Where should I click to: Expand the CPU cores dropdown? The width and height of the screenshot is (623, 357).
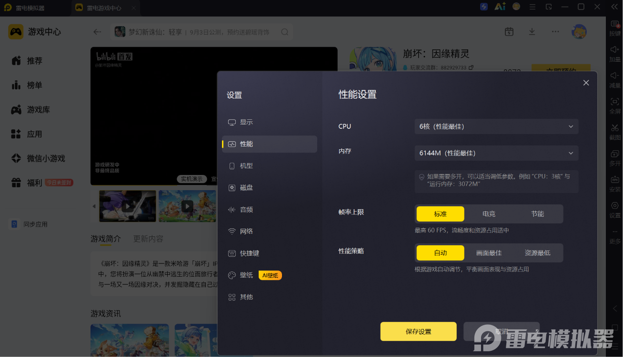(496, 126)
